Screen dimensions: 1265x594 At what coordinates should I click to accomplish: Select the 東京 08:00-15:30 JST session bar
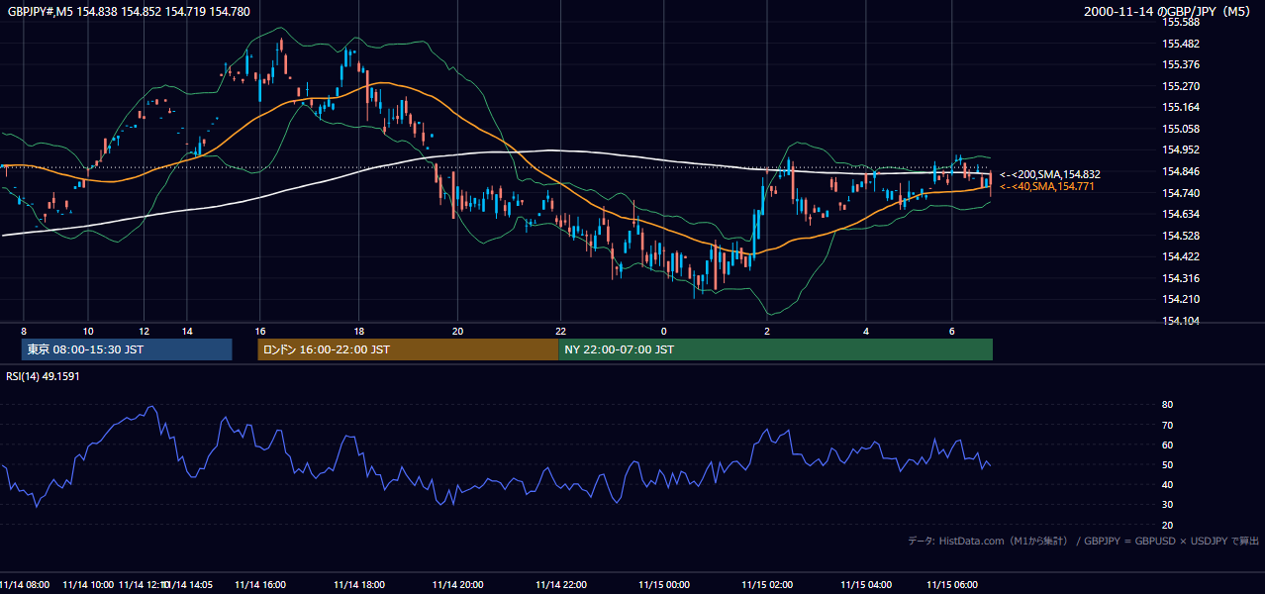127,349
